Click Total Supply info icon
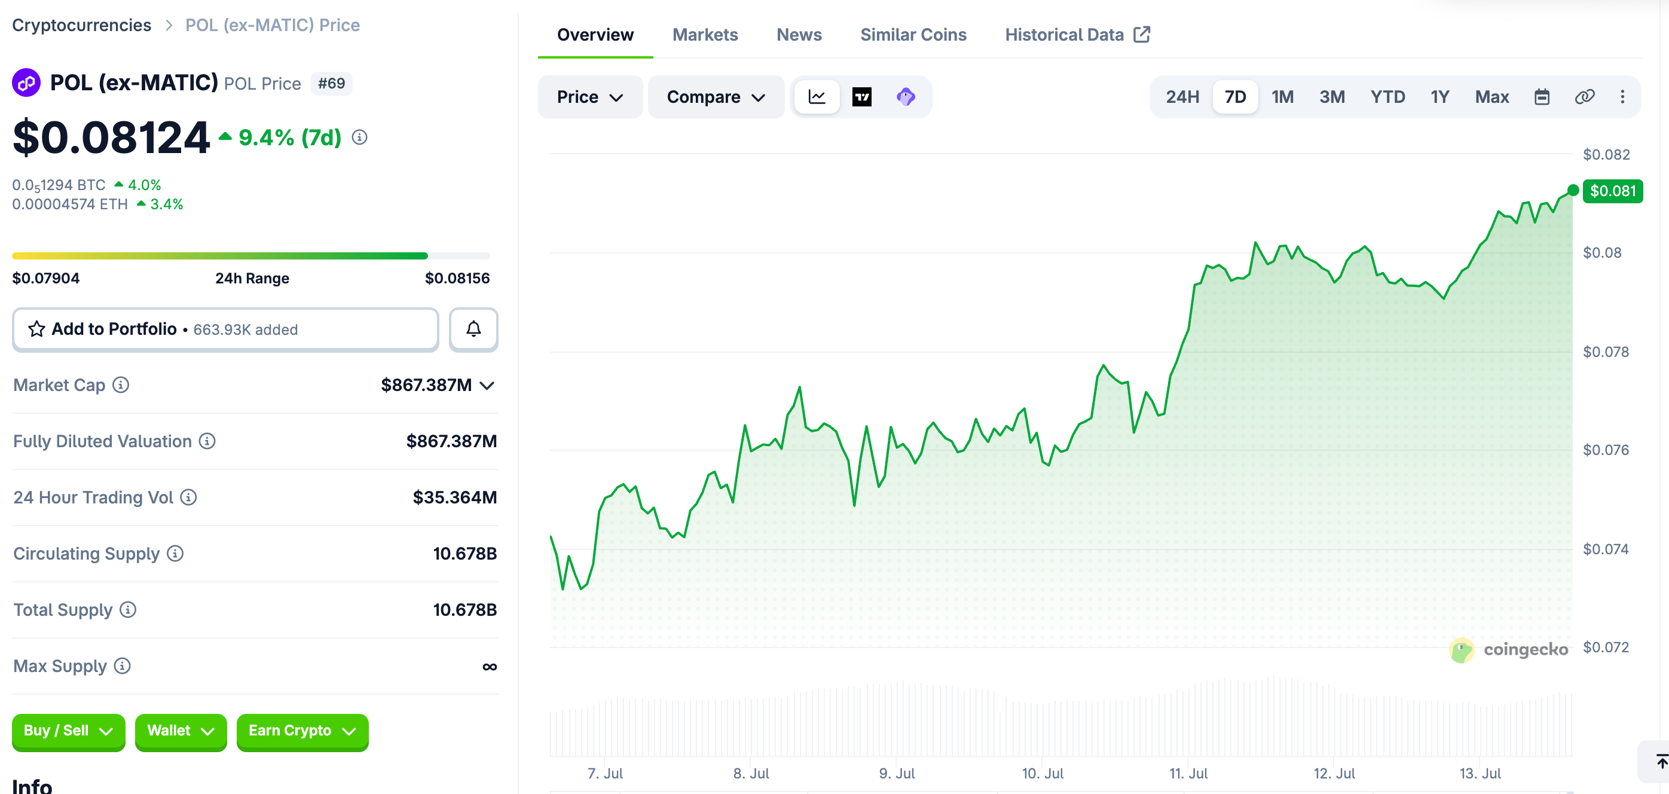The height and width of the screenshot is (794, 1669). click(129, 610)
